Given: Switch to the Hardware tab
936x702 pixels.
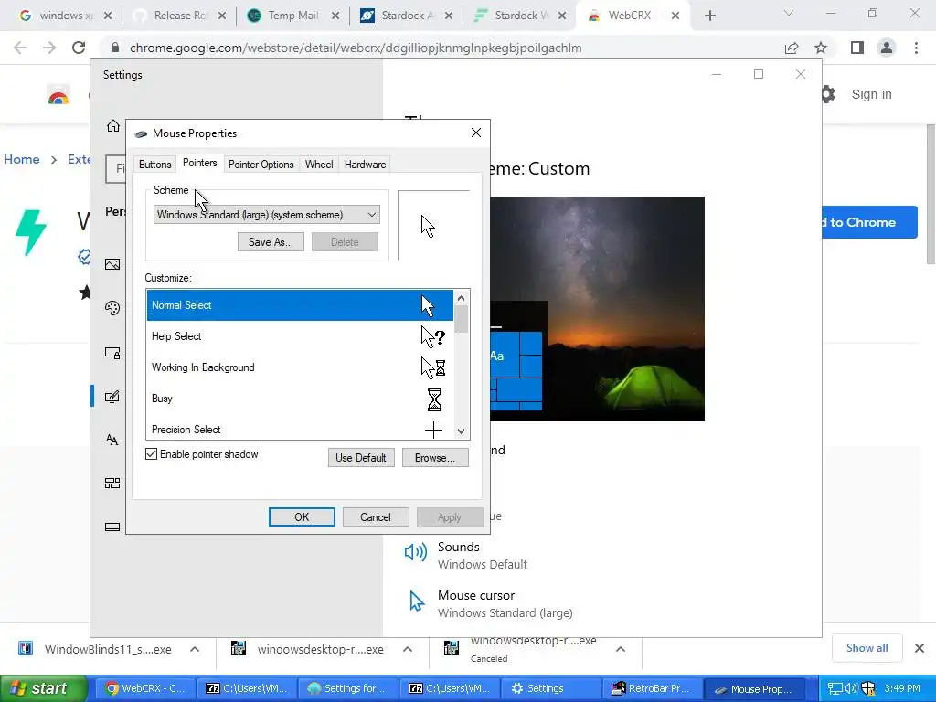Looking at the screenshot, I should (x=365, y=165).
